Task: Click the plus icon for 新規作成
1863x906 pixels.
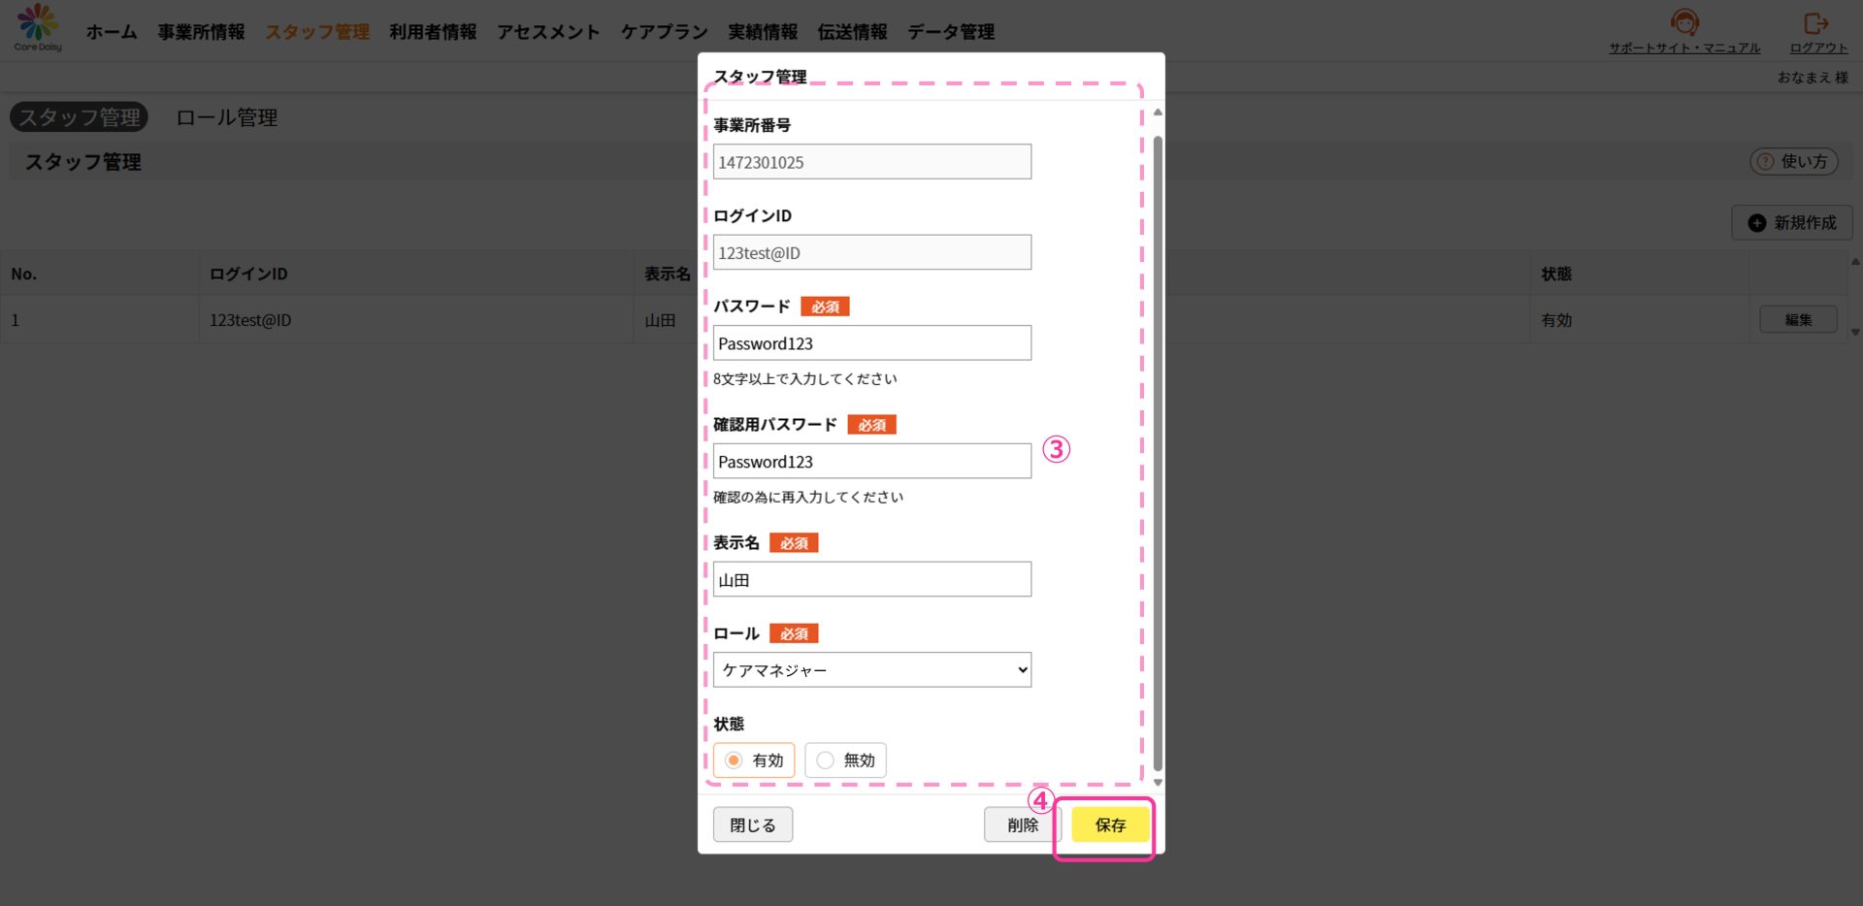Action: [x=1756, y=223]
